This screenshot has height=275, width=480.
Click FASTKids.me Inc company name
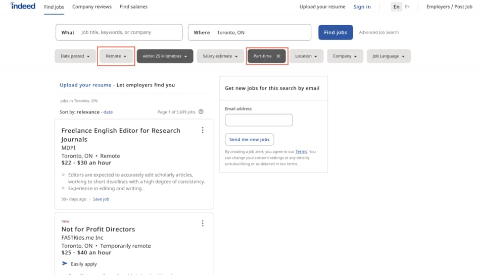tap(82, 238)
